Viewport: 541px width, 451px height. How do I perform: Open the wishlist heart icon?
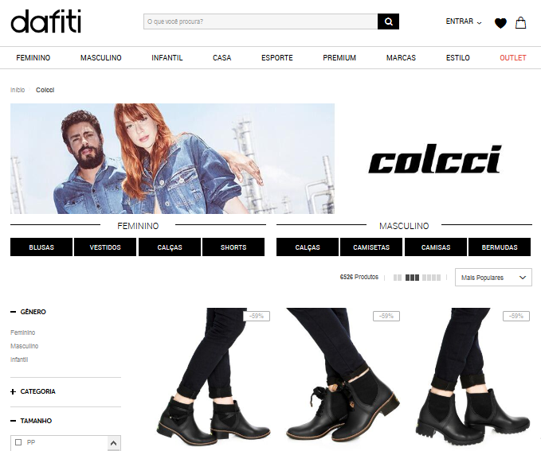click(x=500, y=23)
